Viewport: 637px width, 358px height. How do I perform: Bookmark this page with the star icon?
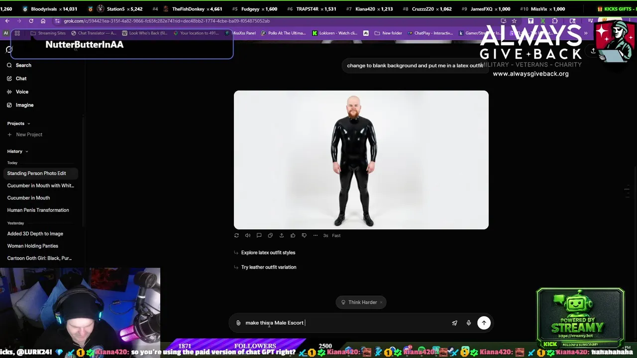(514, 21)
